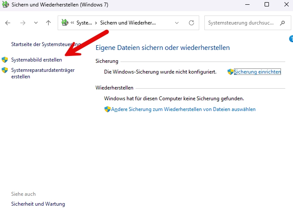Open recent locations dropdown chevron

point(36,23)
